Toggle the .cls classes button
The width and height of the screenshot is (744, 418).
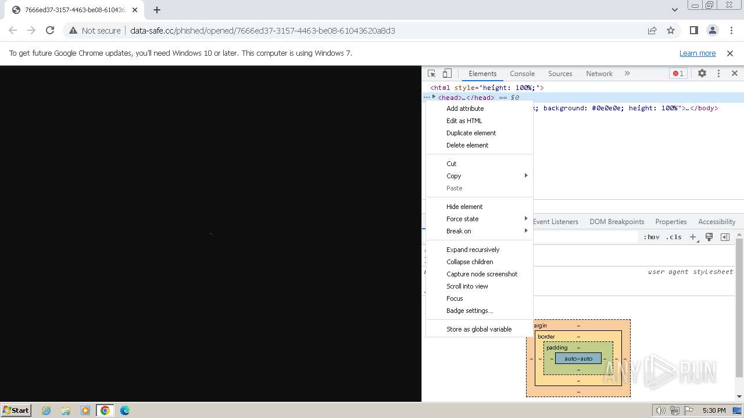674,237
